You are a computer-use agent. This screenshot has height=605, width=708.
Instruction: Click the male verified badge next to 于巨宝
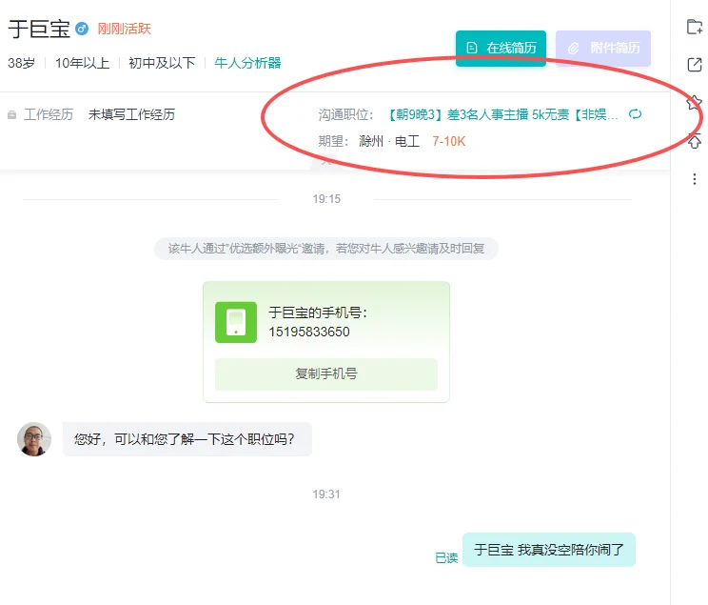82,29
